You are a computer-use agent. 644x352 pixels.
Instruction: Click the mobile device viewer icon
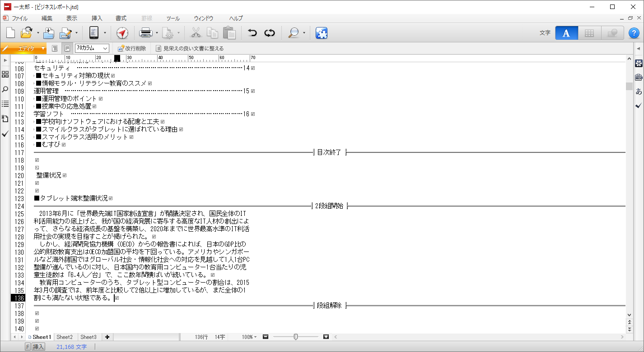pos(94,33)
